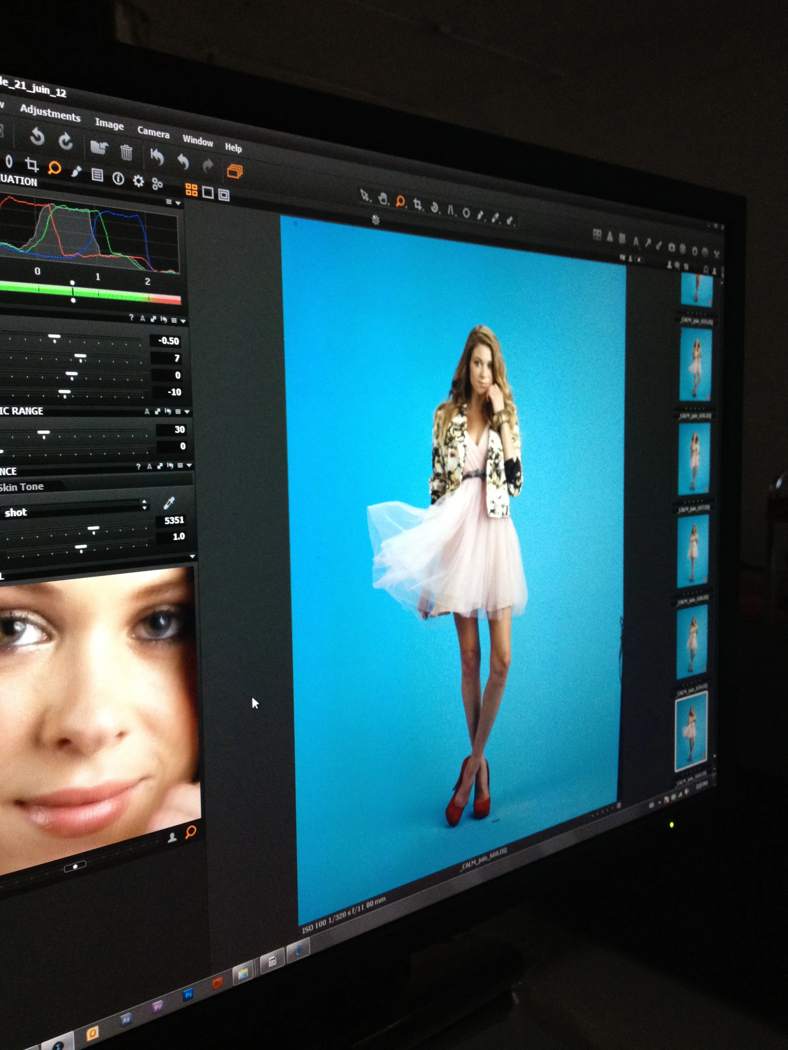Click the gear settings tool tab
Screen dimensions: 788x1050
[x=138, y=181]
